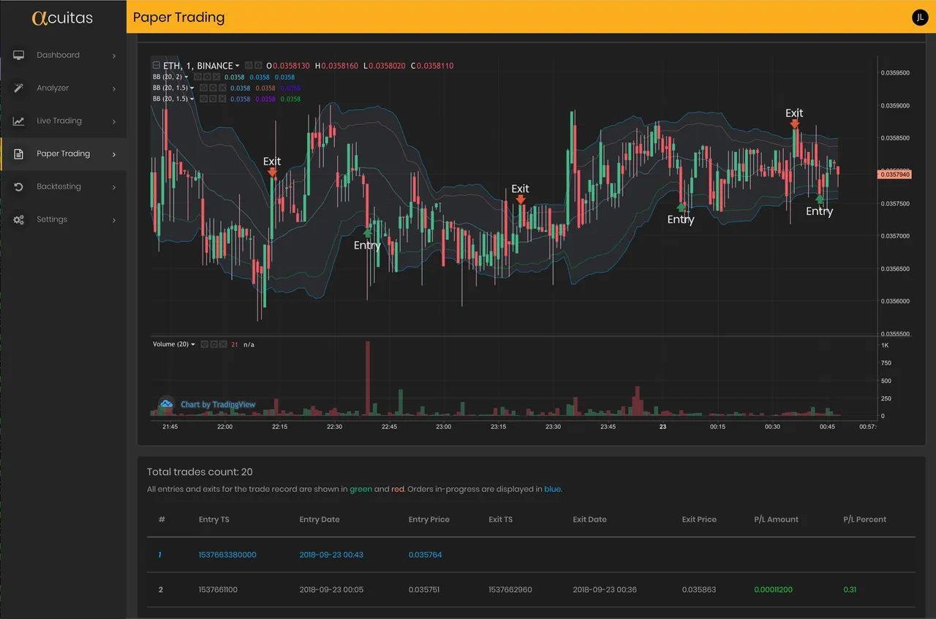Click the Paper Trading page title

(178, 18)
